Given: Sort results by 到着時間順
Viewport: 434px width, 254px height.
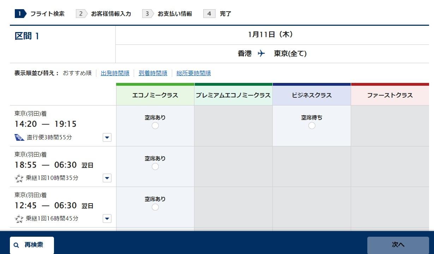Looking at the screenshot, I should click(x=153, y=73).
